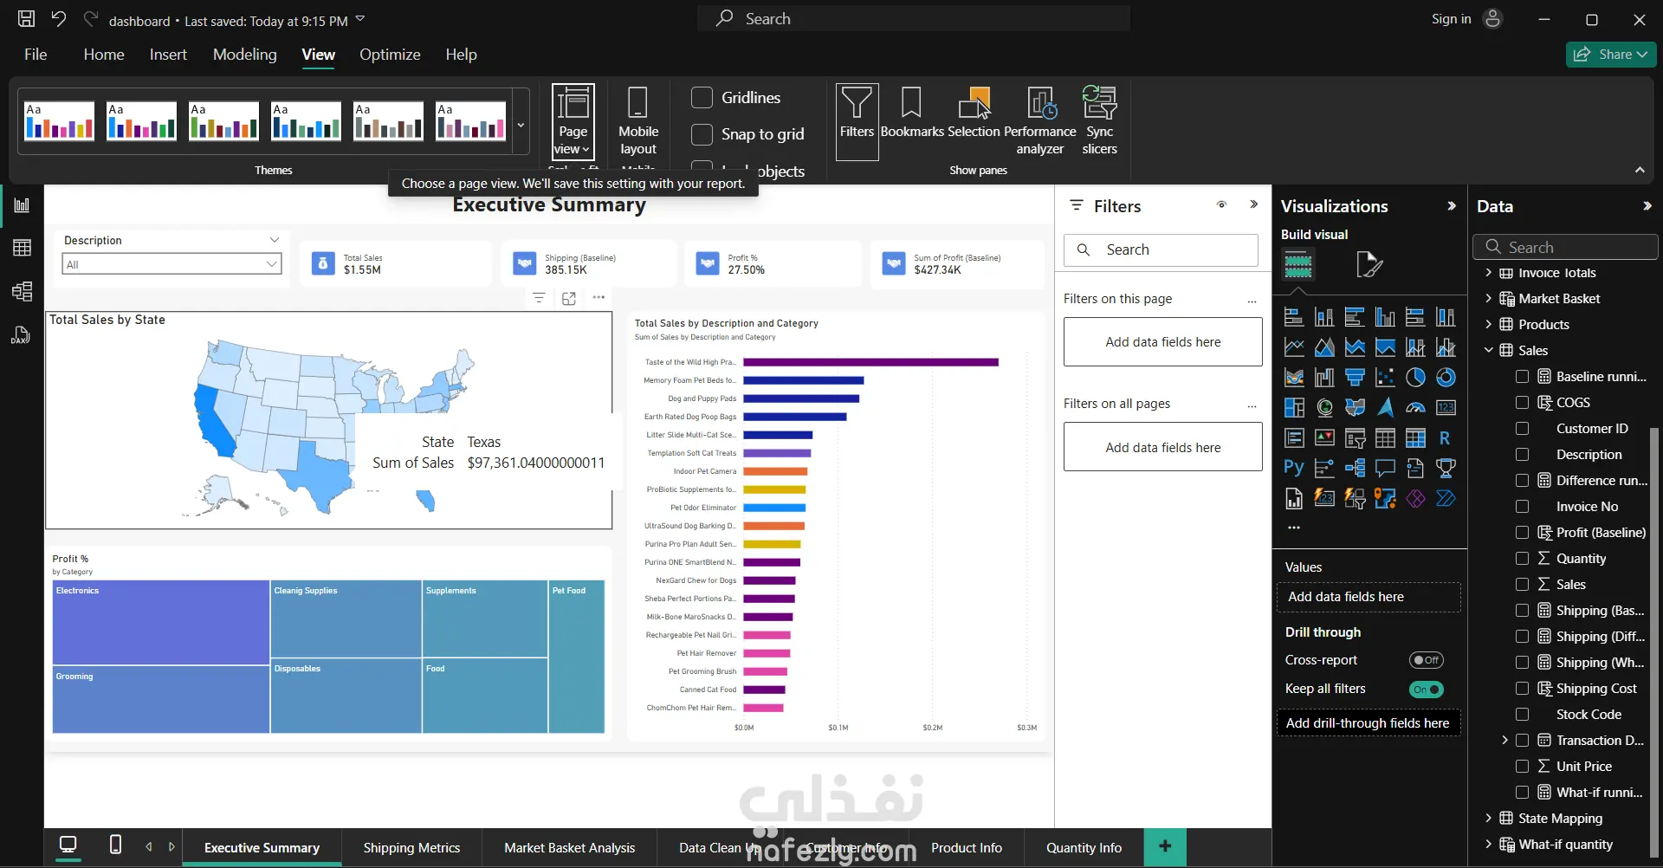Expand the Market Basket table
The height and width of the screenshot is (868, 1663).
(x=1488, y=299)
